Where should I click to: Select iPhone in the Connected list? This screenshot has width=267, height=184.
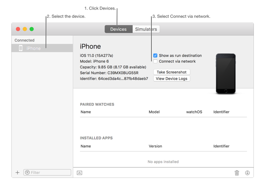tap(42, 48)
